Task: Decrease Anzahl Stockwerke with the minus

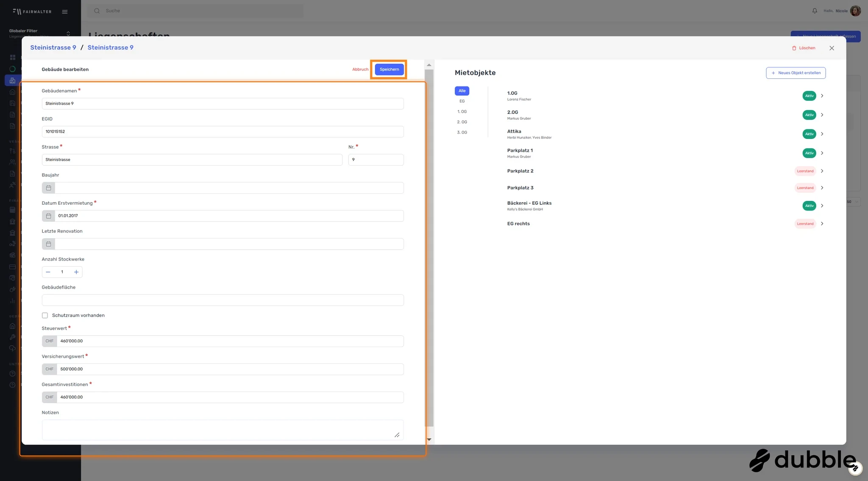Action: click(48, 272)
